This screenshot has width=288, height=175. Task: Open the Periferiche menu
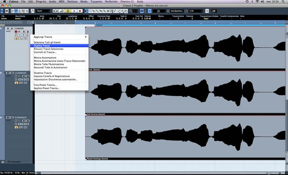point(111,2)
